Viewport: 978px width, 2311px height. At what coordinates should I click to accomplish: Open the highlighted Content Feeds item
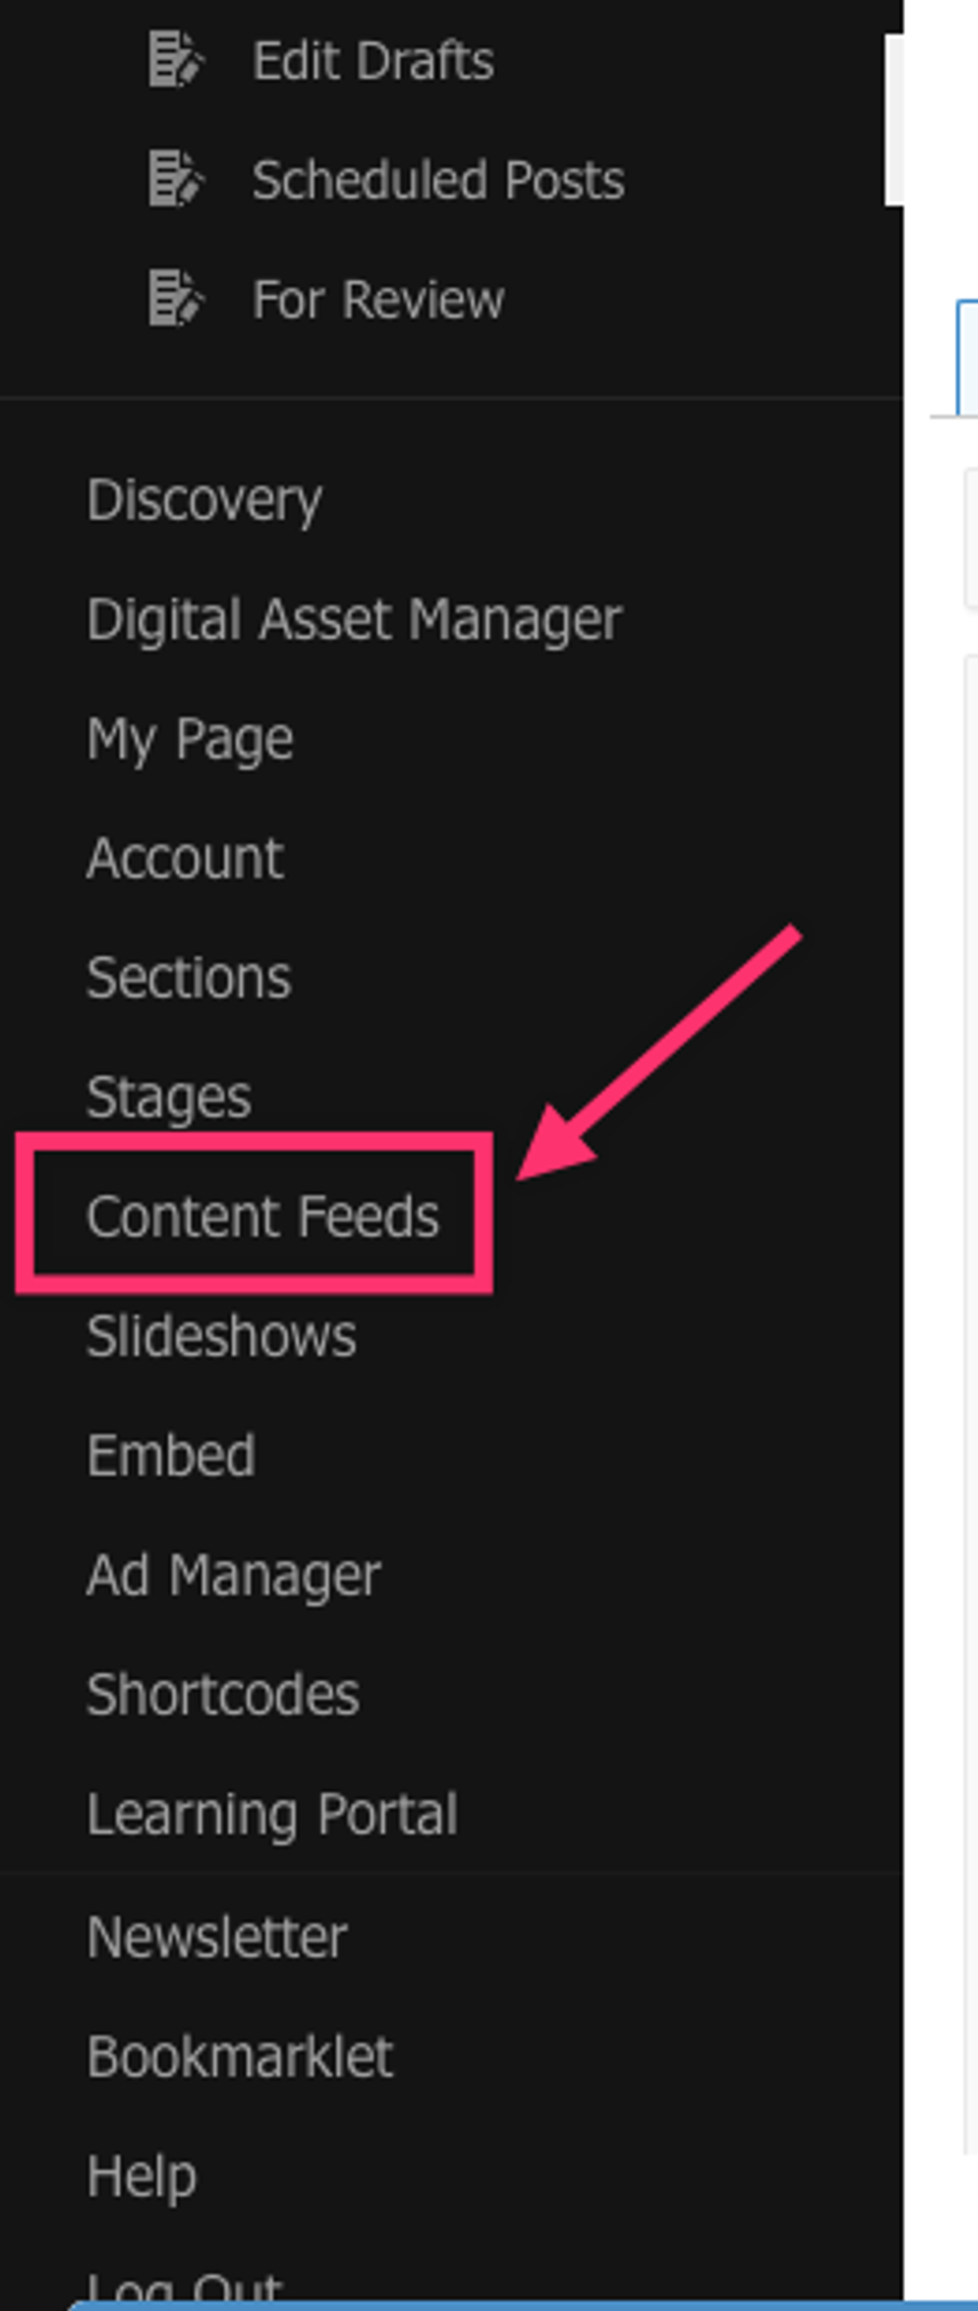262,1216
